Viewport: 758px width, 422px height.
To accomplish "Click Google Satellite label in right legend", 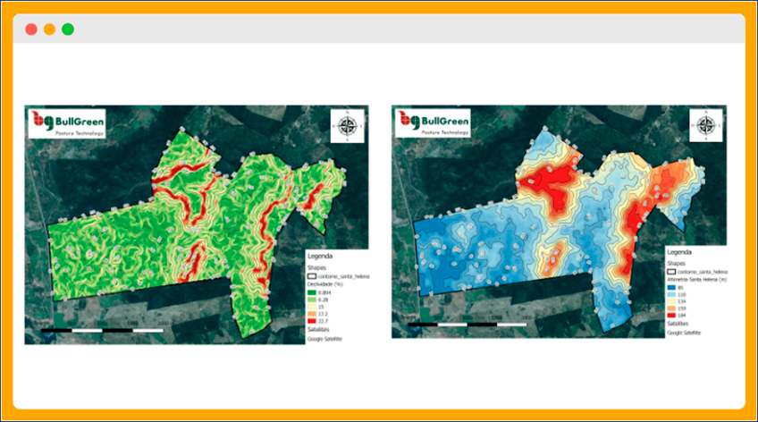I will [x=686, y=333].
